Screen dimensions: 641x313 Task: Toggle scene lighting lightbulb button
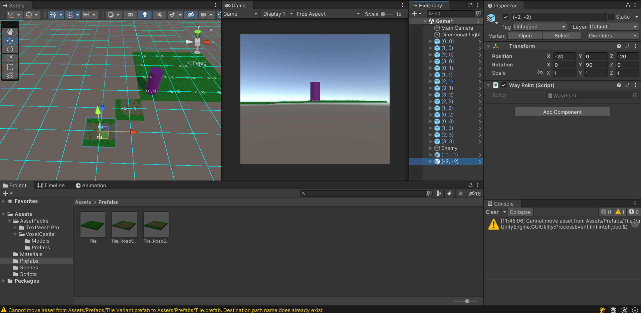pyautogui.click(x=145, y=15)
